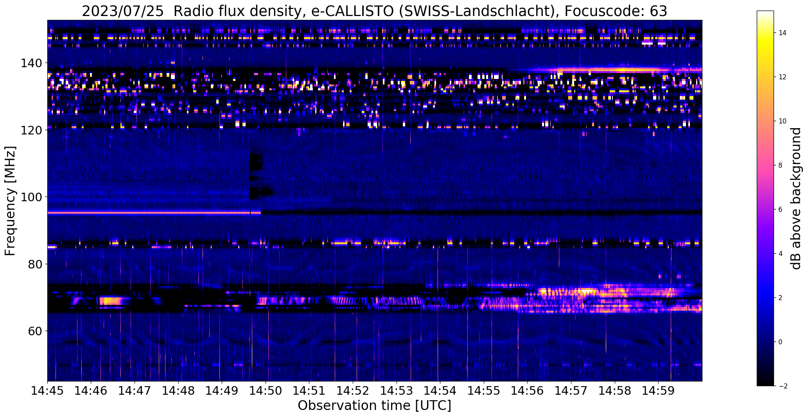Click the 'Observation time [UTC]' axis label

point(374,405)
